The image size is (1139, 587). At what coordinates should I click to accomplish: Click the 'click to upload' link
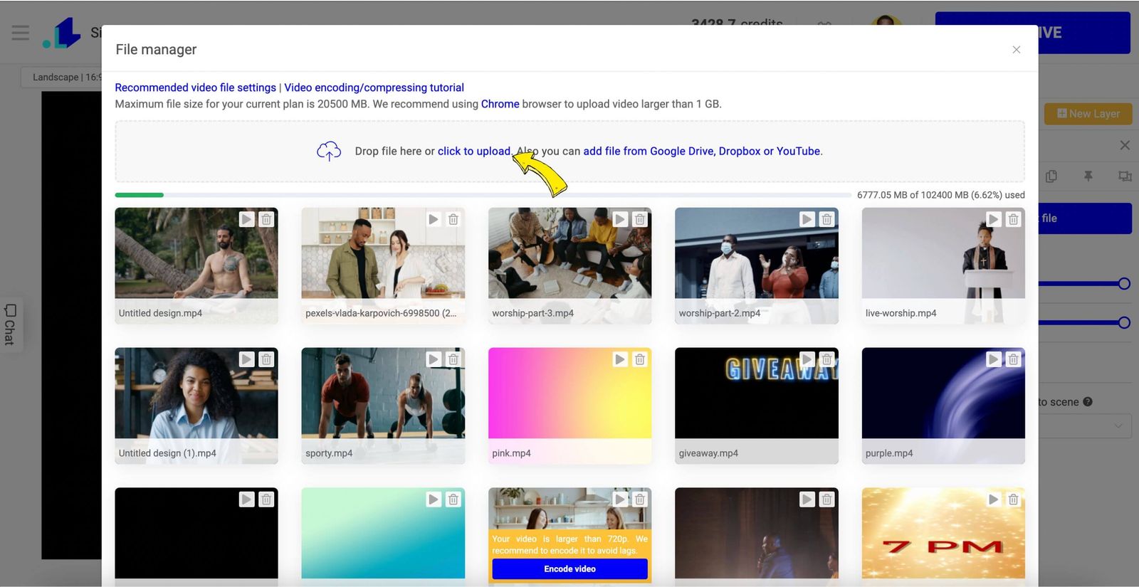pyautogui.click(x=473, y=151)
